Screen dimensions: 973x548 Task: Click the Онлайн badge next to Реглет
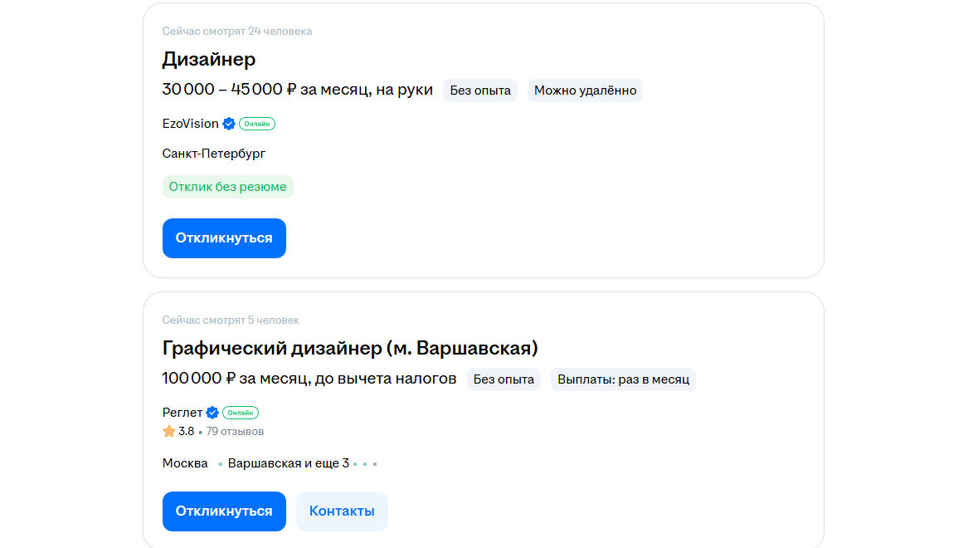pos(241,413)
